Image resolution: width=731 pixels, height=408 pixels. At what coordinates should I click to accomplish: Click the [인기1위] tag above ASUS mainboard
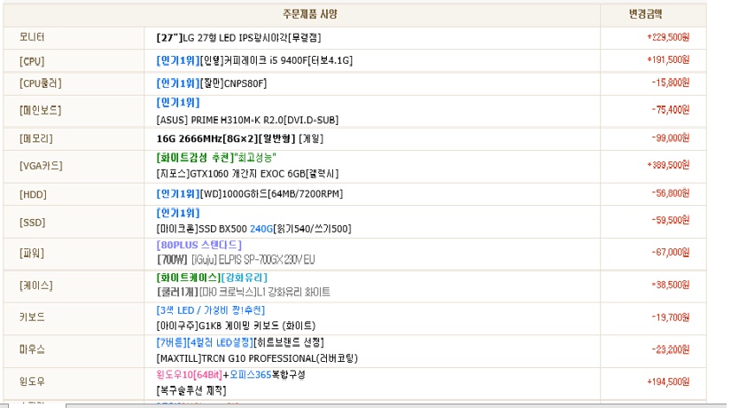tap(178, 103)
